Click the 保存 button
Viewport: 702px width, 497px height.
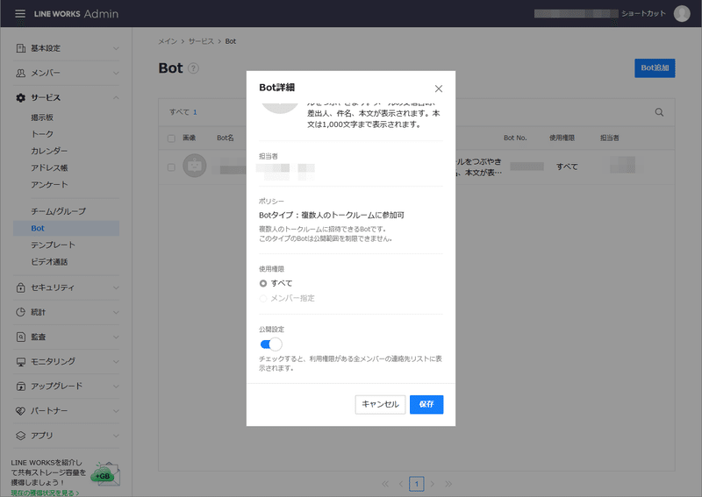[426, 404]
